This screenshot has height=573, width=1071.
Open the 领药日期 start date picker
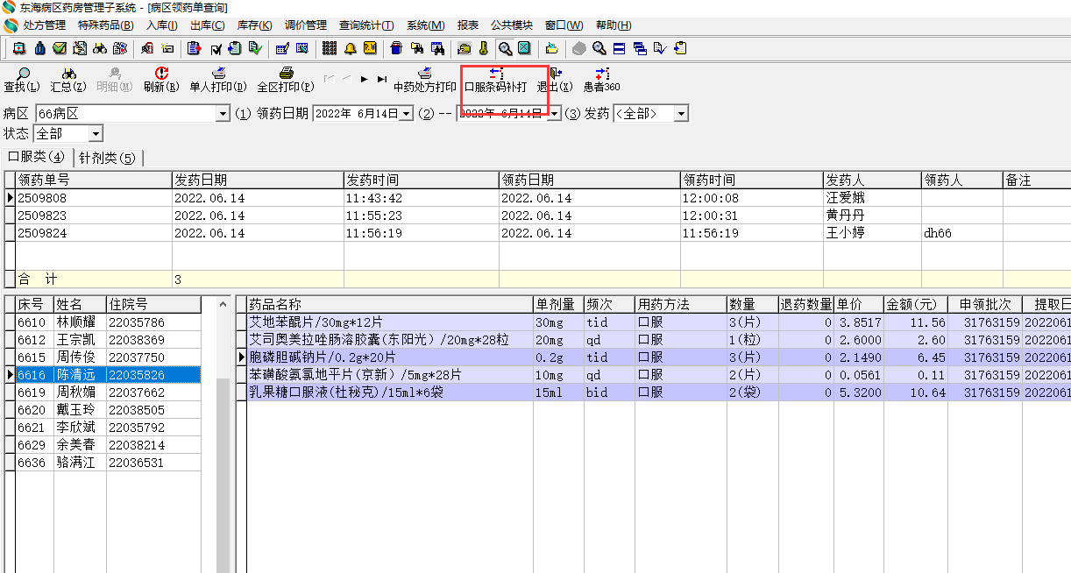[x=406, y=114]
